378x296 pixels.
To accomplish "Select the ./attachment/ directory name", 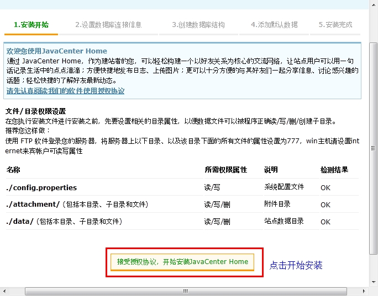I will coord(33,204).
